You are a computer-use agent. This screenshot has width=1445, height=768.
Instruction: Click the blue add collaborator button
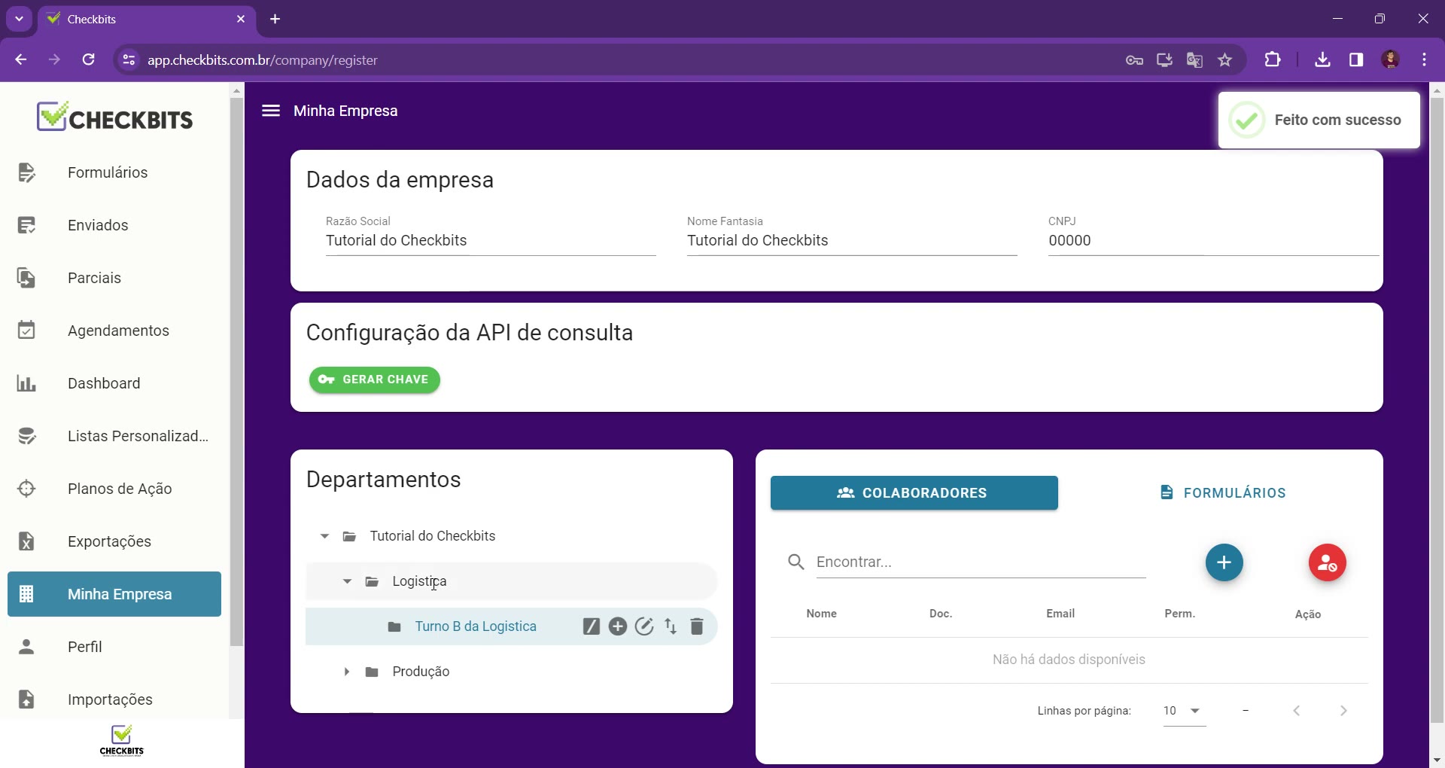click(x=1224, y=562)
